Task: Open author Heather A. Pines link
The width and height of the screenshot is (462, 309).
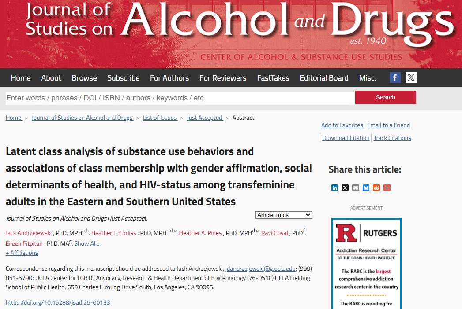Action: [200, 233]
